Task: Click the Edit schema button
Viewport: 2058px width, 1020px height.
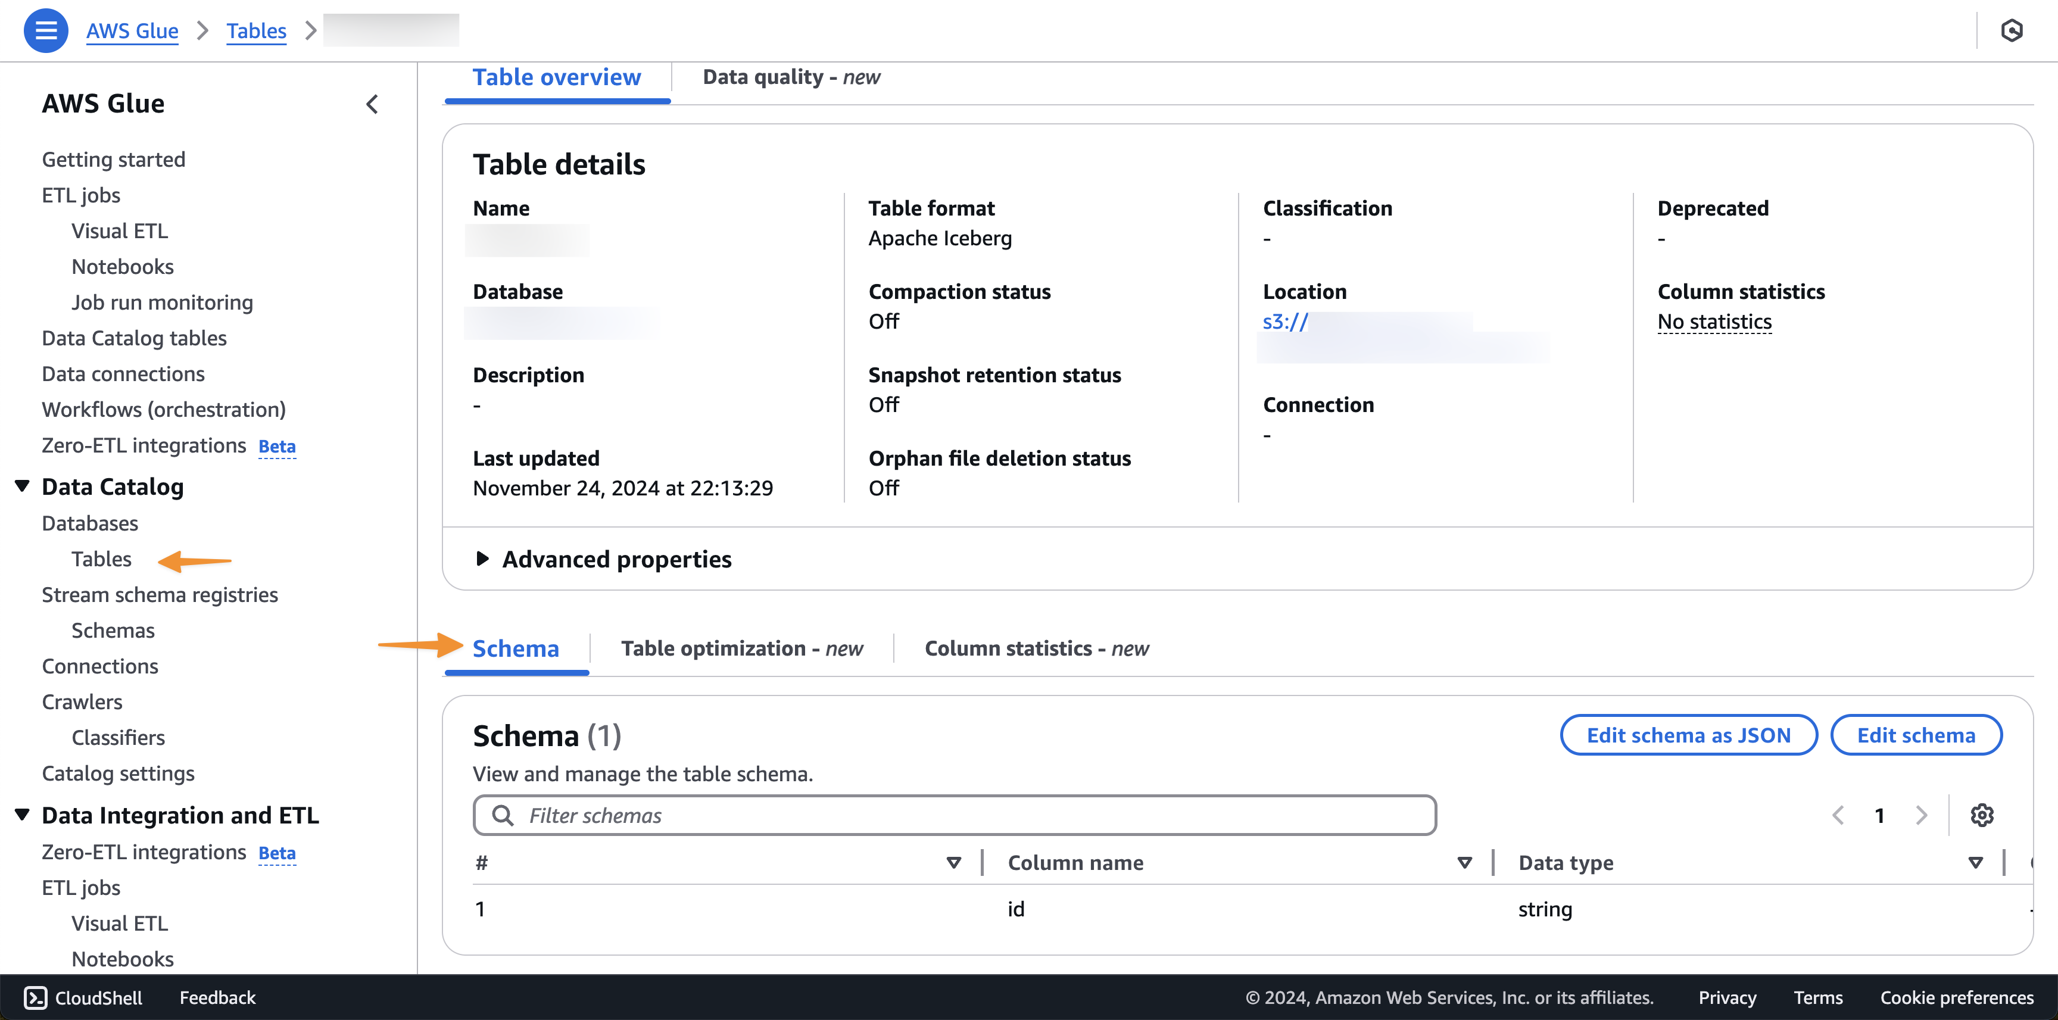Action: (x=1915, y=735)
